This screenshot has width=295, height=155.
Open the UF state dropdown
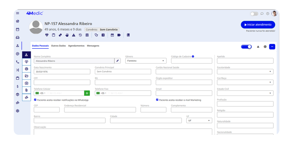(199, 121)
